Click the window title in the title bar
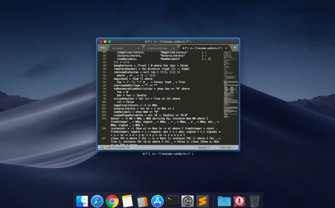 pyautogui.click(x=168, y=42)
